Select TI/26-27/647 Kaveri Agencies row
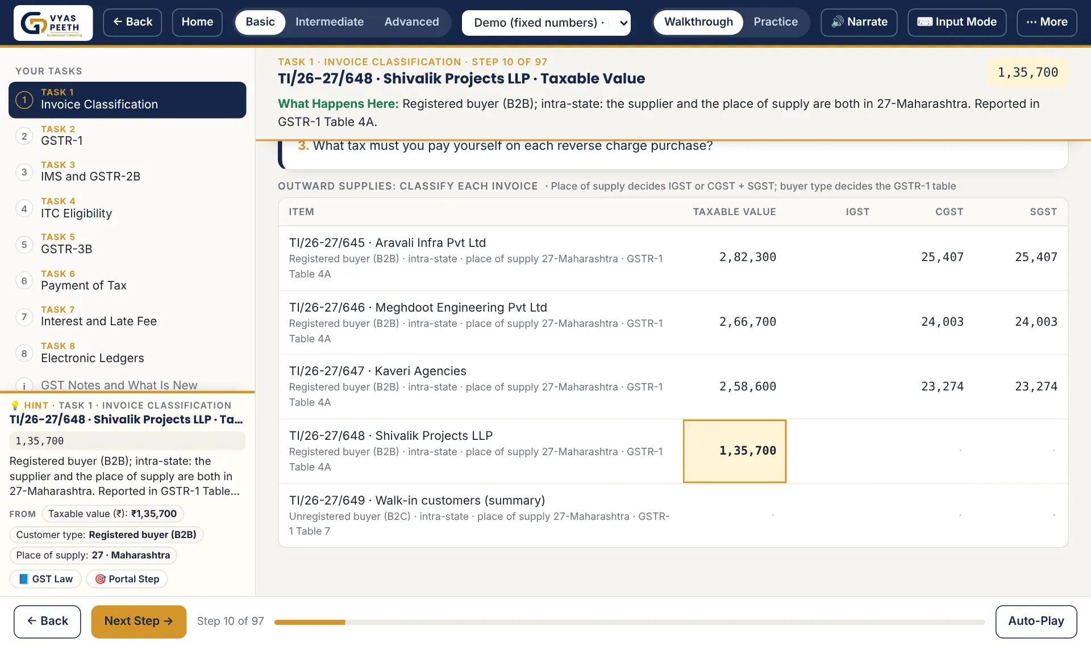Screen dimensions: 1091x647 (673, 387)
